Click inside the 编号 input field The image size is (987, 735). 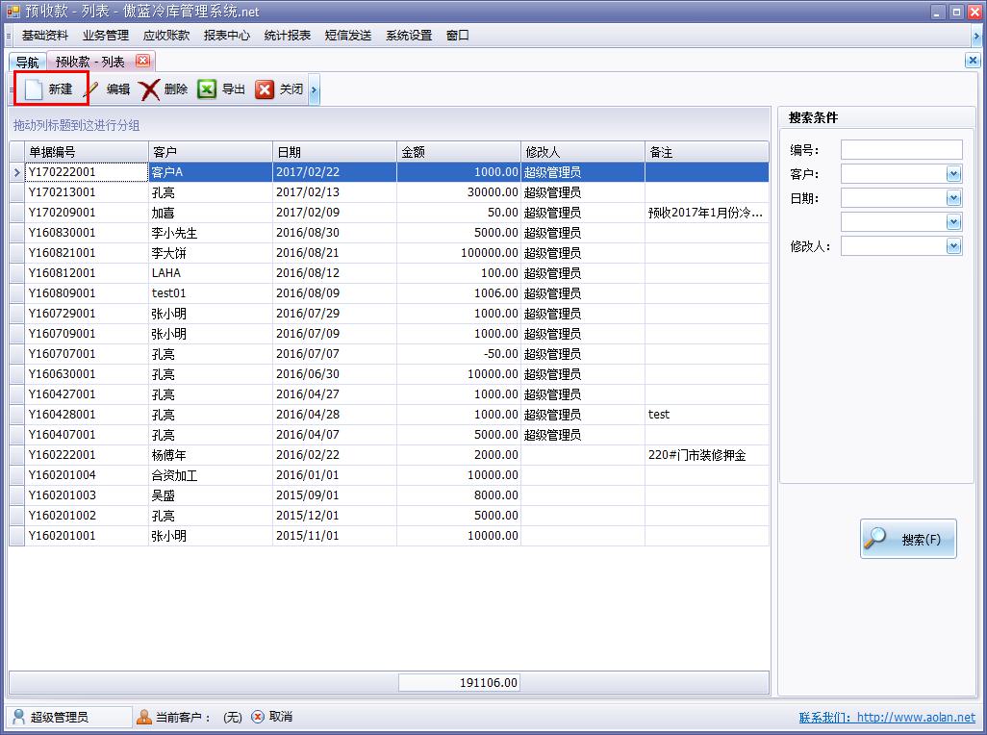899,149
